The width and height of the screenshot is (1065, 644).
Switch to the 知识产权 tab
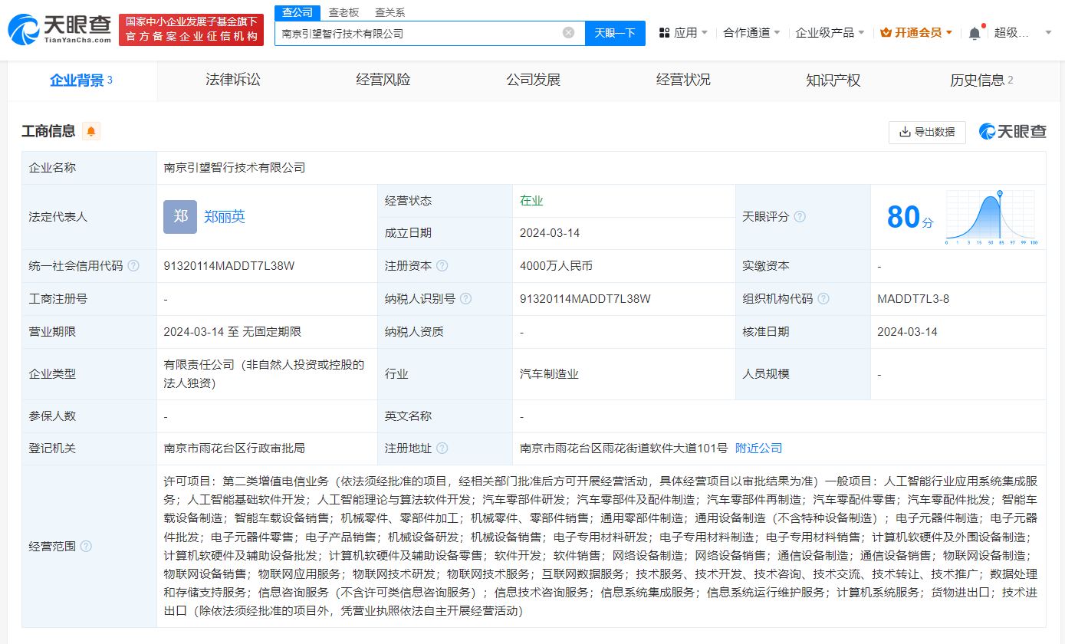[x=833, y=80]
